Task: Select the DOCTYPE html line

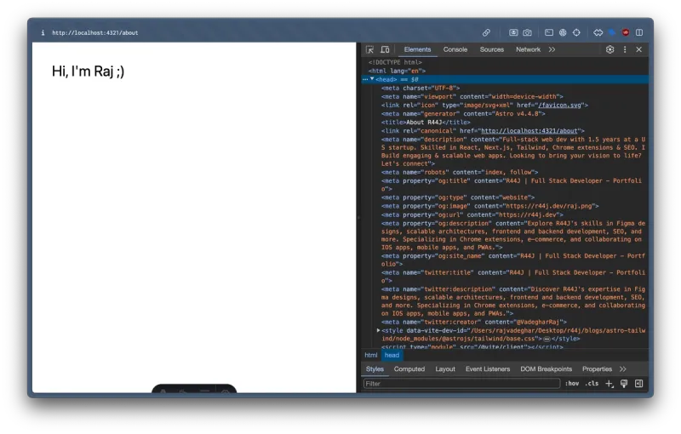Action: 395,62
